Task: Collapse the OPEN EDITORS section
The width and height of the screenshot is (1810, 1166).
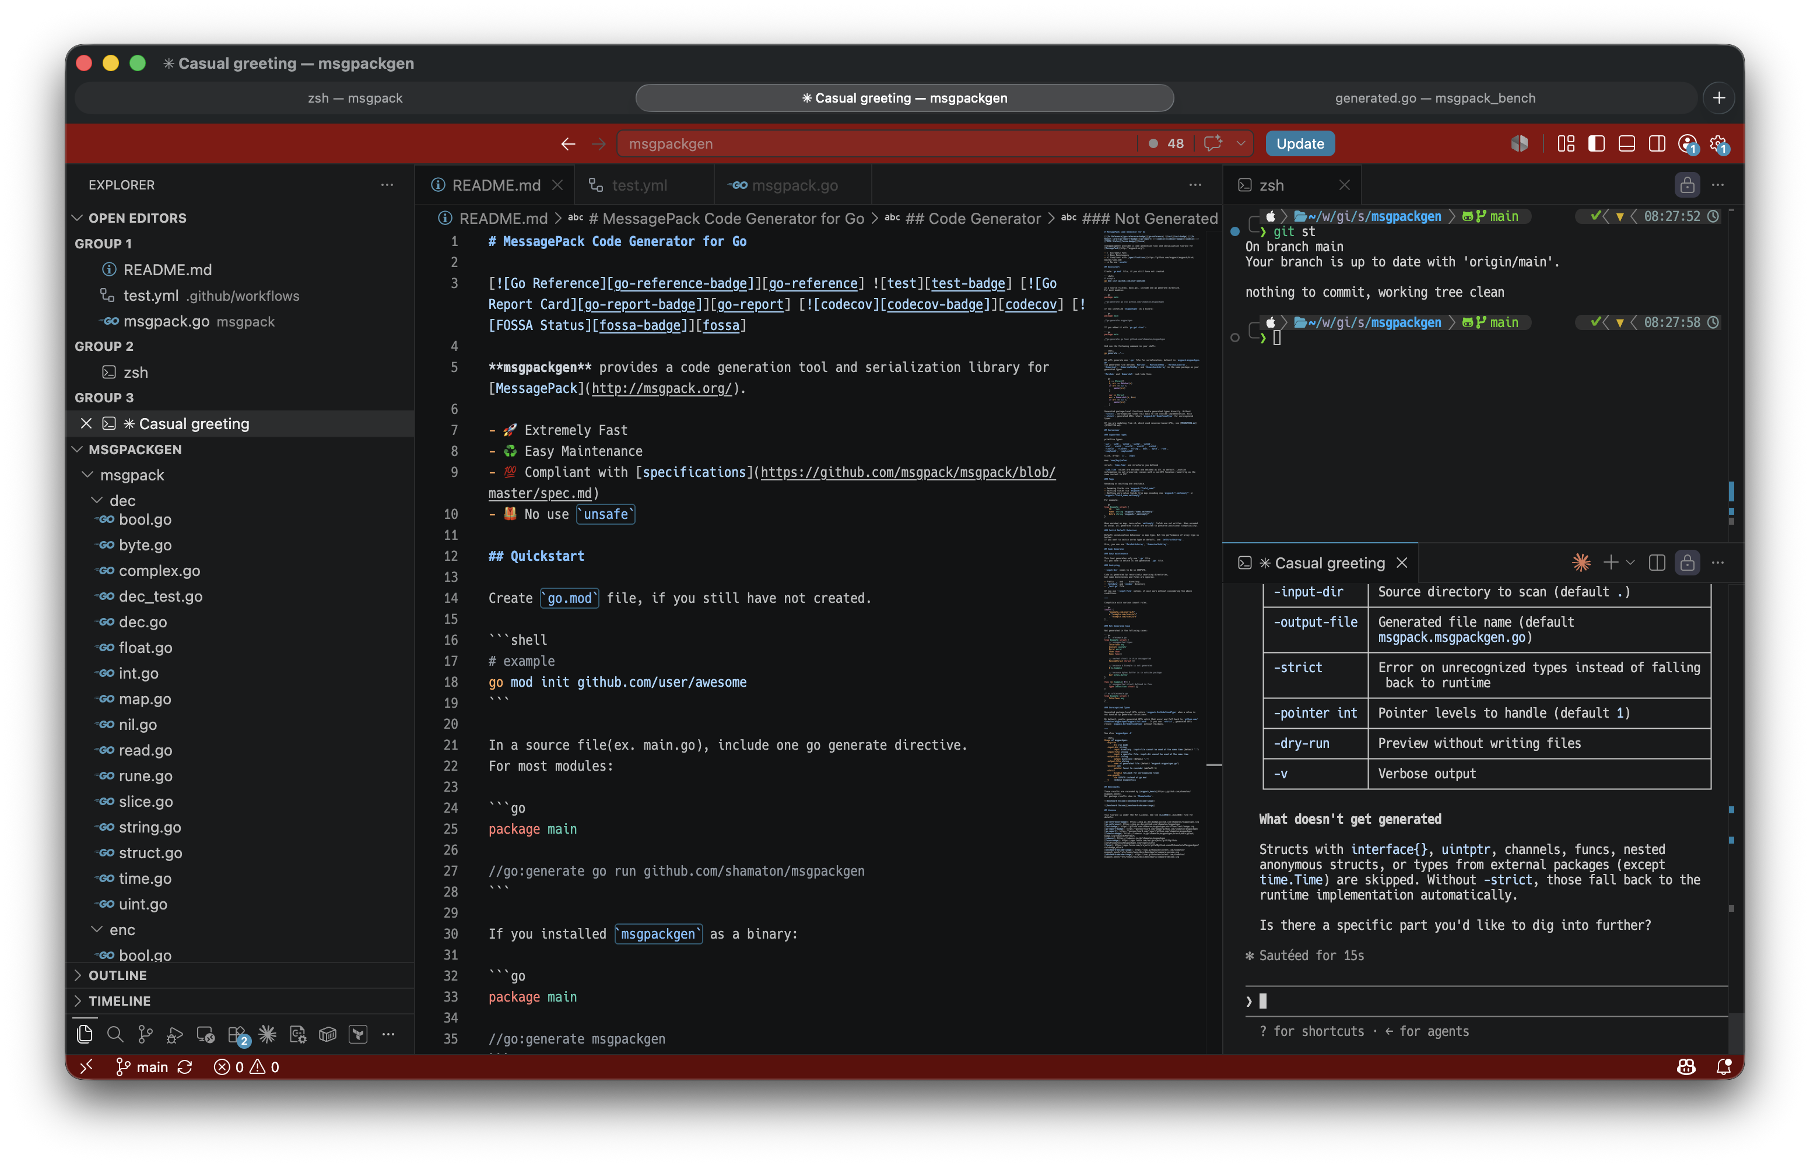Action: (x=77, y=218)
